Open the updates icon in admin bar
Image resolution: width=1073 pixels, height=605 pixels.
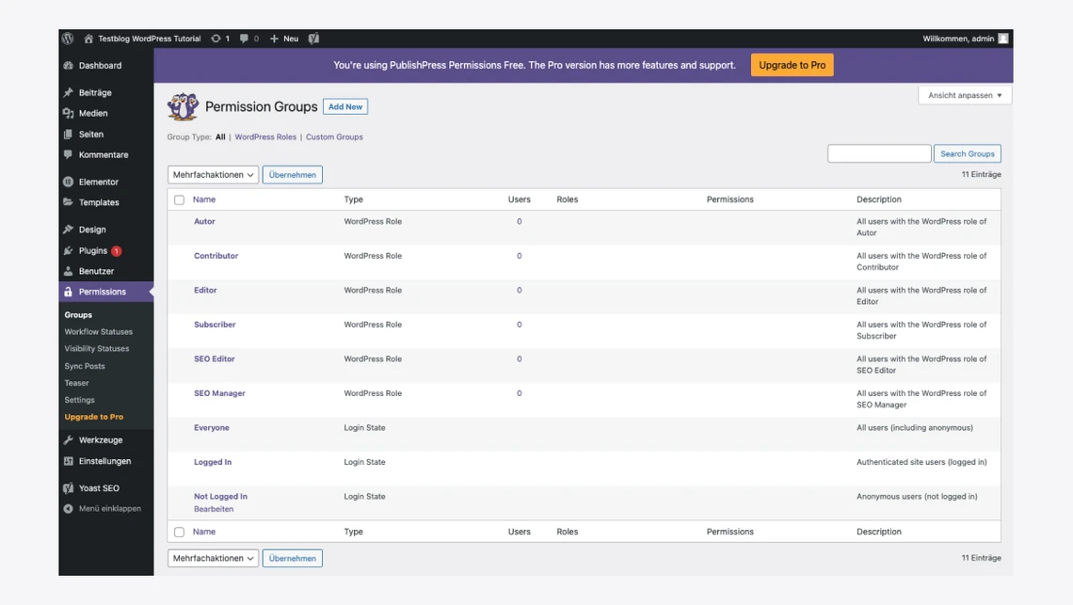pos(216,39)
